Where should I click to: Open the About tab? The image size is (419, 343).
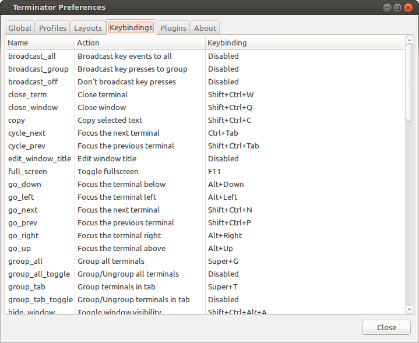[x=205, y=28]
